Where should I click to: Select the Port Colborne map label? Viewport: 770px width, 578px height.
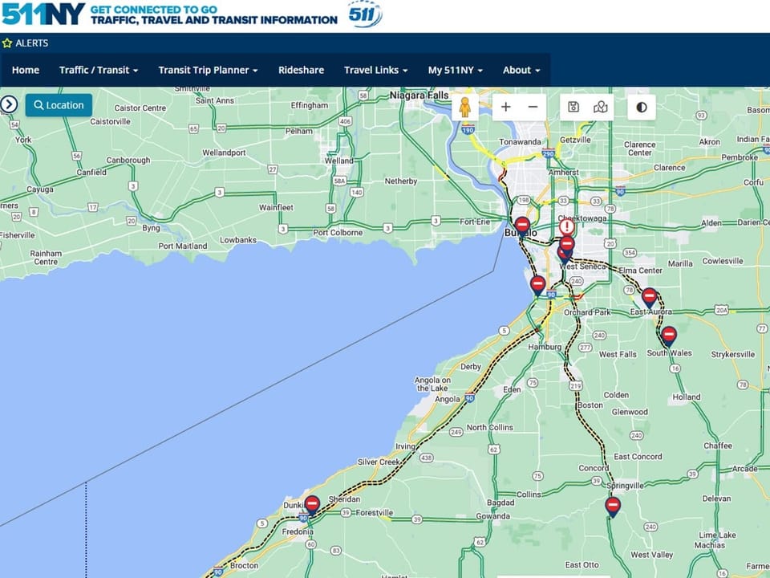coord(338,233)
